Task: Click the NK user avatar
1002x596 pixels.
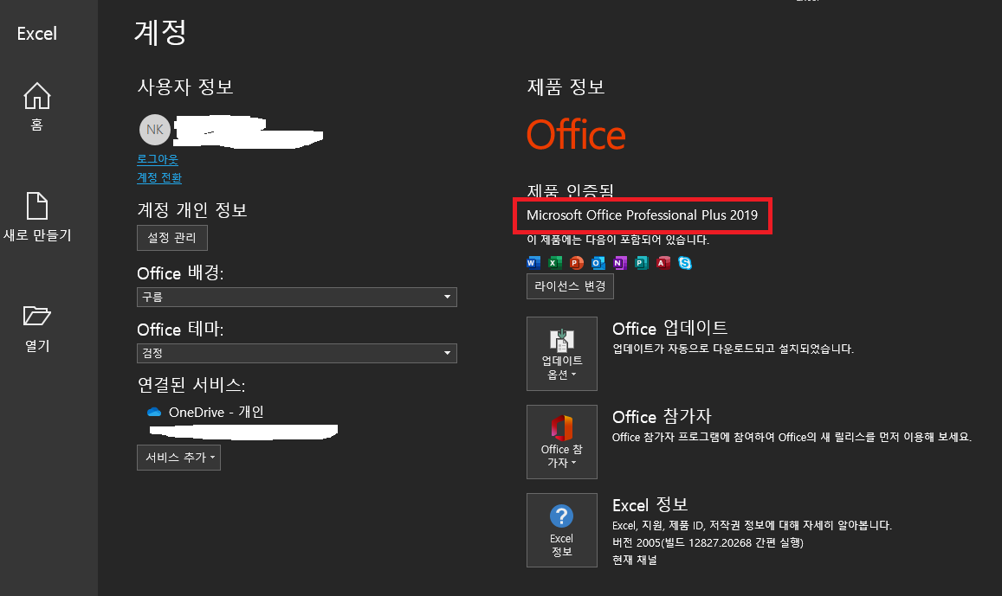Action: coord(155,130)
